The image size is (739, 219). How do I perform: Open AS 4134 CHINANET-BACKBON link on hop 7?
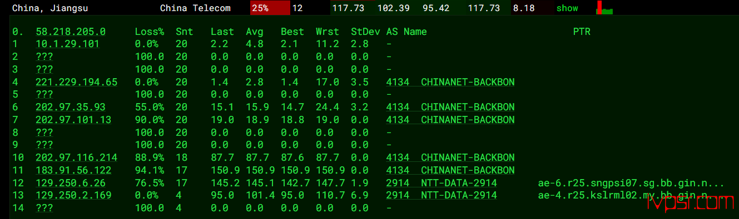tap(450, 120)
